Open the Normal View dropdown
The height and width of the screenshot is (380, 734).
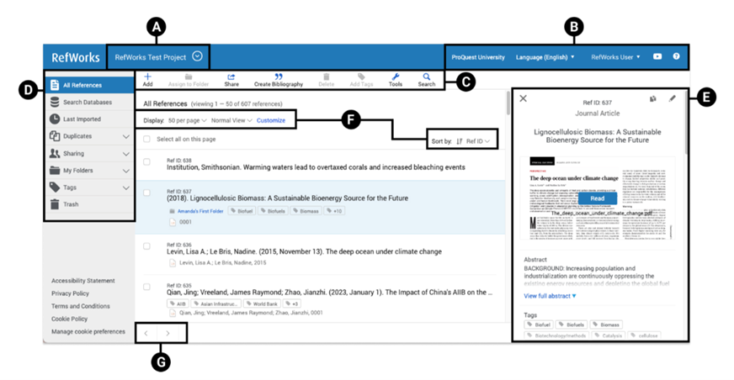click(231, 120)
